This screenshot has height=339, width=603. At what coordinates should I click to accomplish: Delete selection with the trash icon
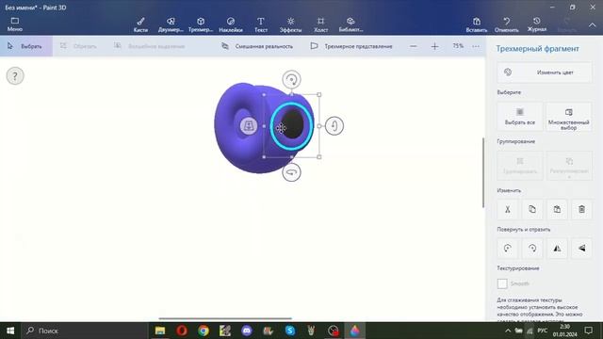click(581, 209)
